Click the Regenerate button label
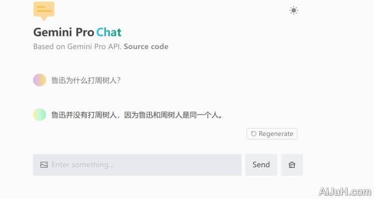Image resolution: width=374 pixels, height=199 pixels. [276, 134]
